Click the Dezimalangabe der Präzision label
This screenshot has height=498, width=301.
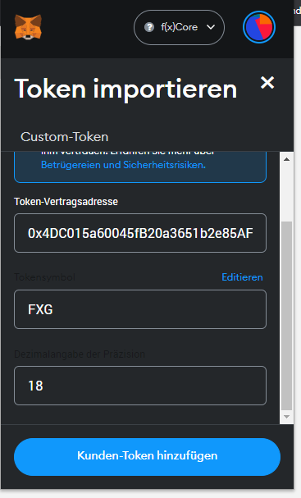tap(80, 354)
